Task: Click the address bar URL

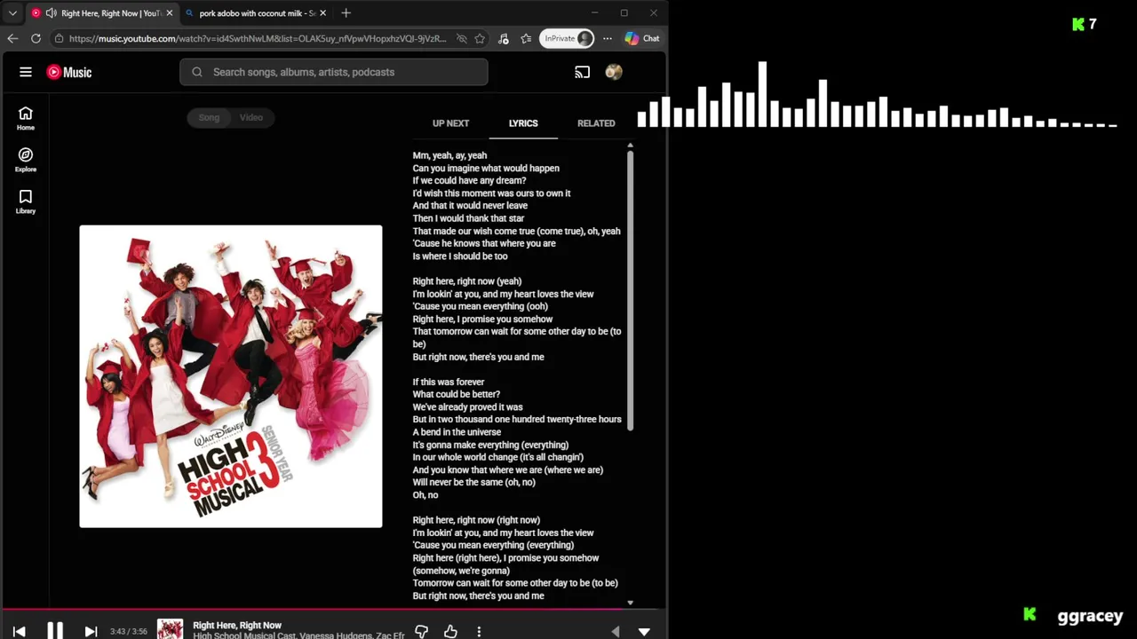Action: [x=258, y=38]
